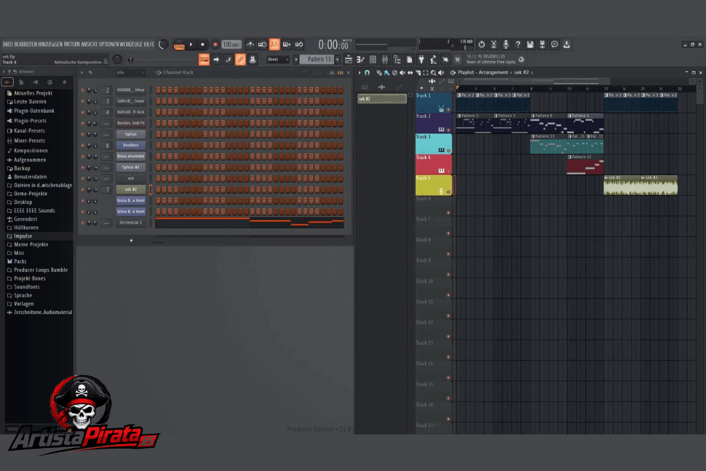Open the WERKZEUGE menu

click(131, 44)
